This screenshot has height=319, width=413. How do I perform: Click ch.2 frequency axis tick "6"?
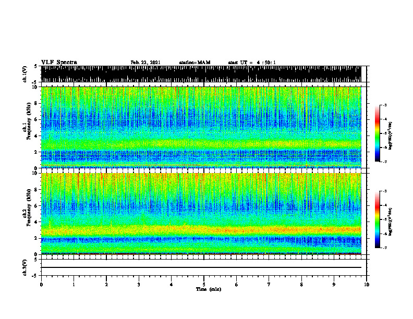tap(37, 206)
